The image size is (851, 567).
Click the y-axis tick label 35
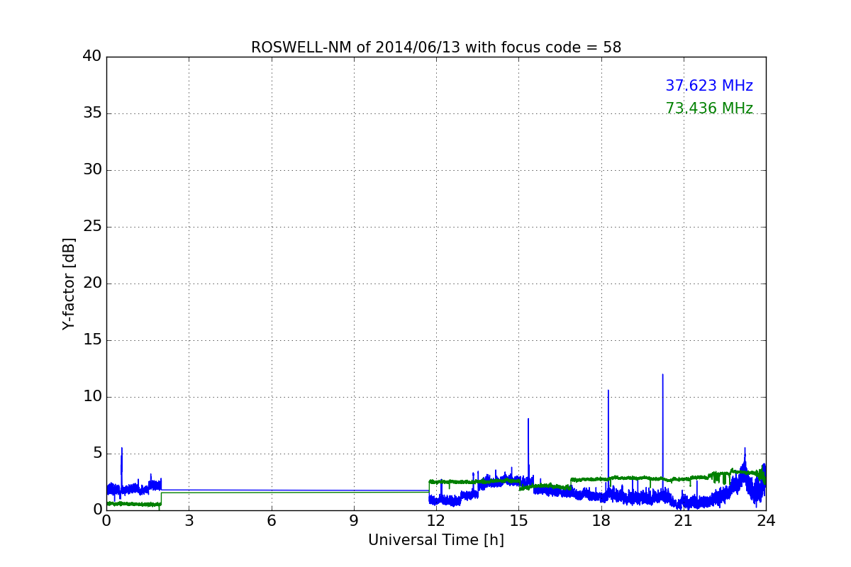[91, 113]
